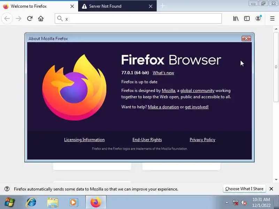Viewport: 279px width, 209px height.
Task: Open the Privacy Policy link
Action: click(x=203, y=140)
